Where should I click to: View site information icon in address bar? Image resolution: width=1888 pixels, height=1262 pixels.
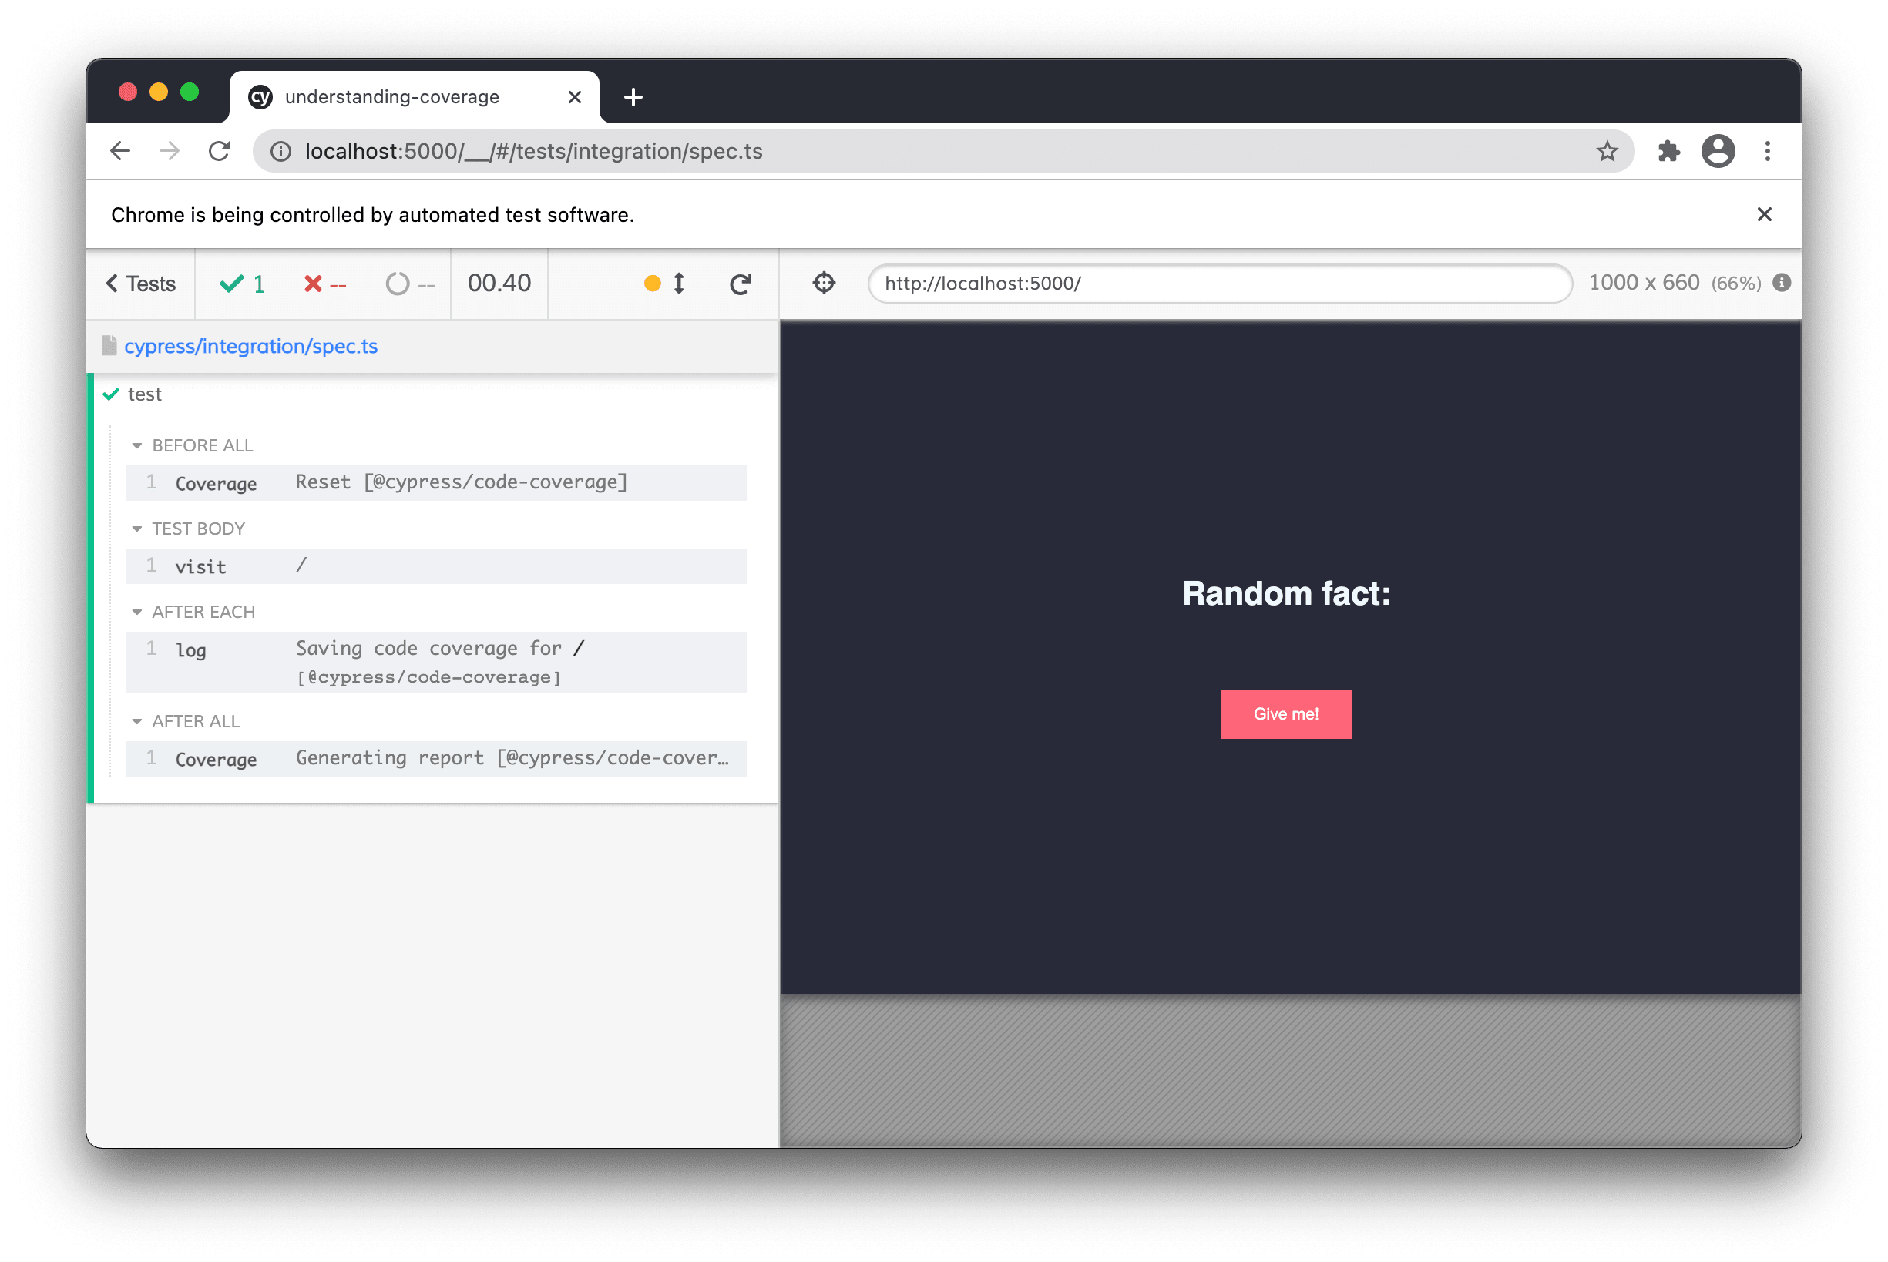[x=280, y=151]
